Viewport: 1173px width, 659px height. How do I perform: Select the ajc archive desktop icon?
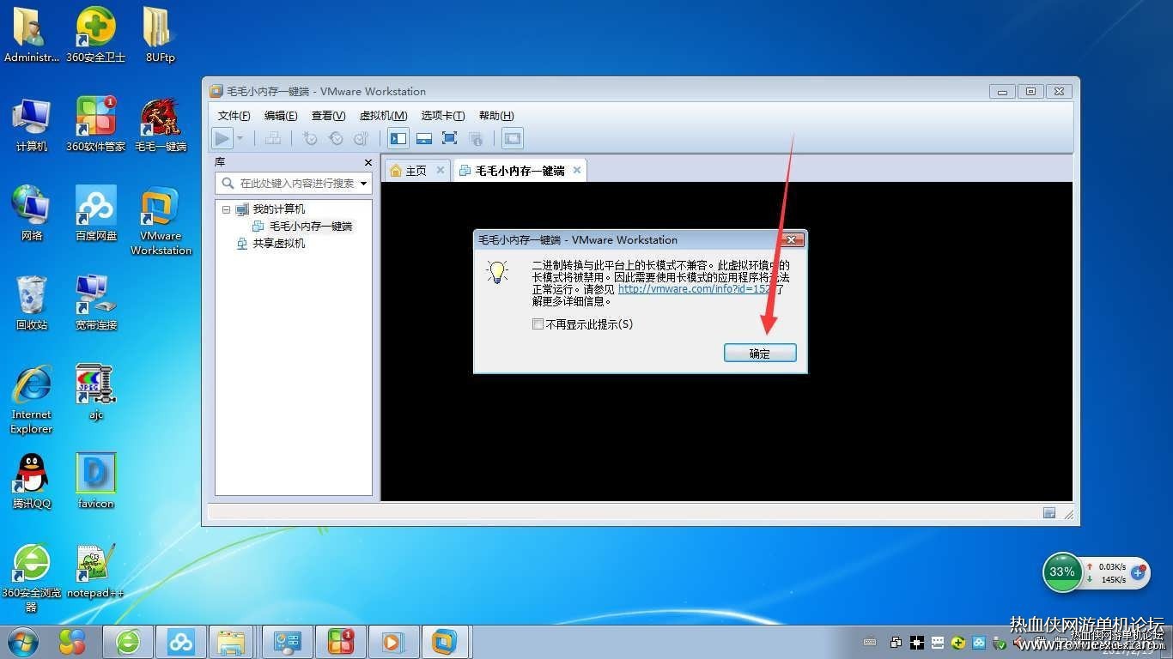click(96, 392)
